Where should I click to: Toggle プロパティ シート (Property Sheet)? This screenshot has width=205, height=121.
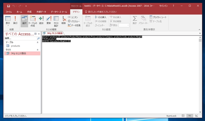pyautogui.click(x=158, y=17)
